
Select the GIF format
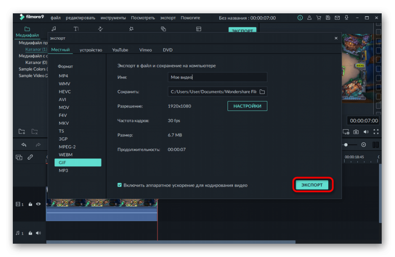tap(78, 163)
